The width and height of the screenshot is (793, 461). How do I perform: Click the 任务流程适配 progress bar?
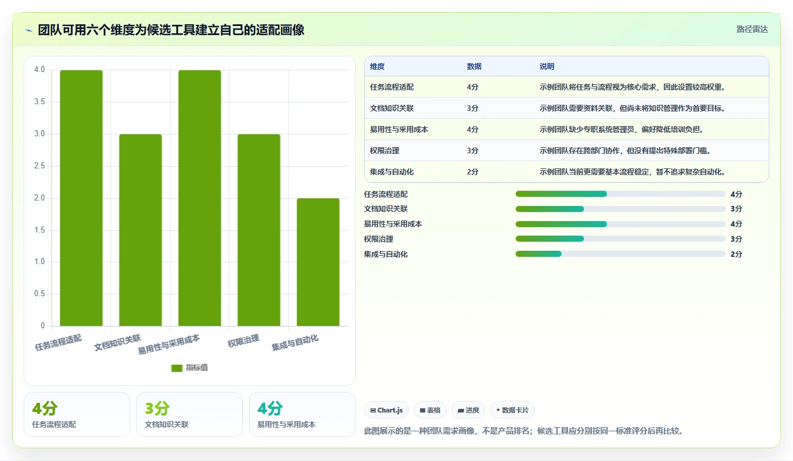620,194
